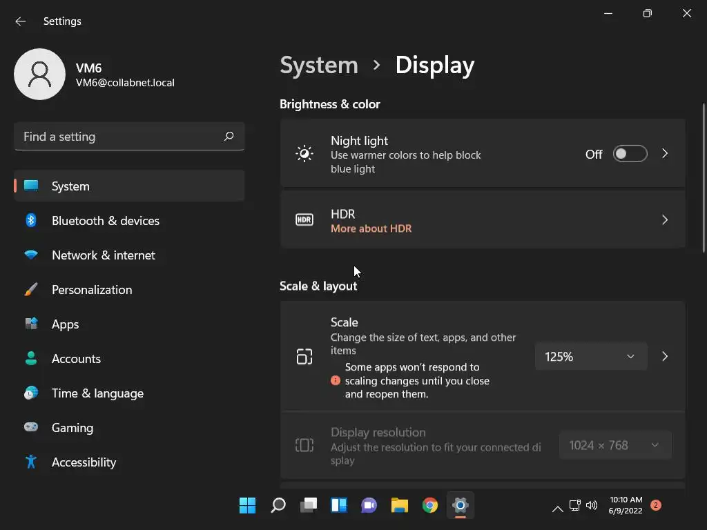Open taskbar Search

(278, 505)
